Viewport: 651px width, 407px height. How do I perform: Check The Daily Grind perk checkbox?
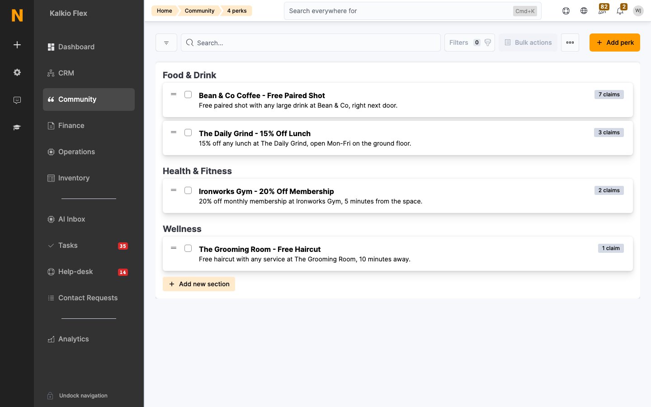[x=188, y=133]
